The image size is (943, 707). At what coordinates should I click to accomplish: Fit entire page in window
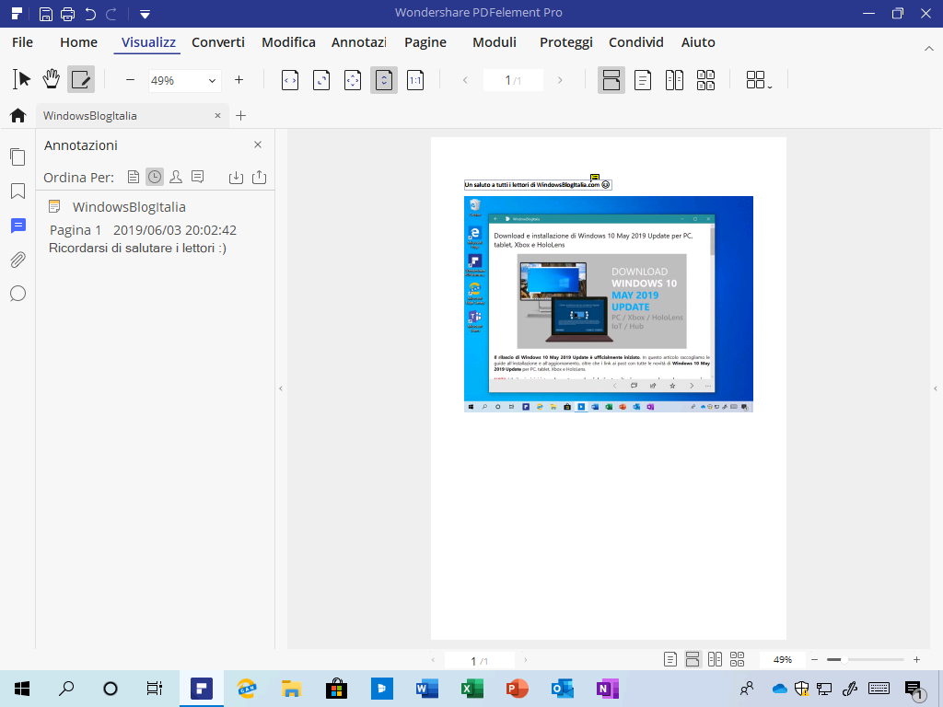pyautogui.click(x=353, y=80)
